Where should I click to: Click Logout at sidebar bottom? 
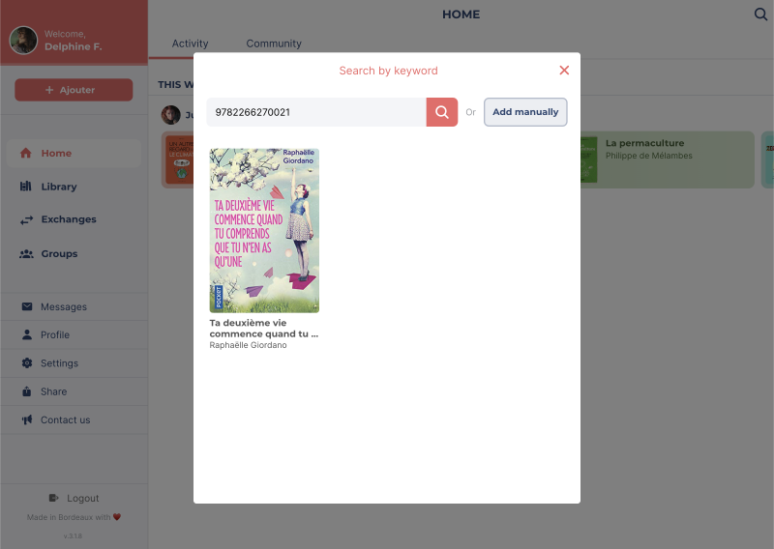74,498
